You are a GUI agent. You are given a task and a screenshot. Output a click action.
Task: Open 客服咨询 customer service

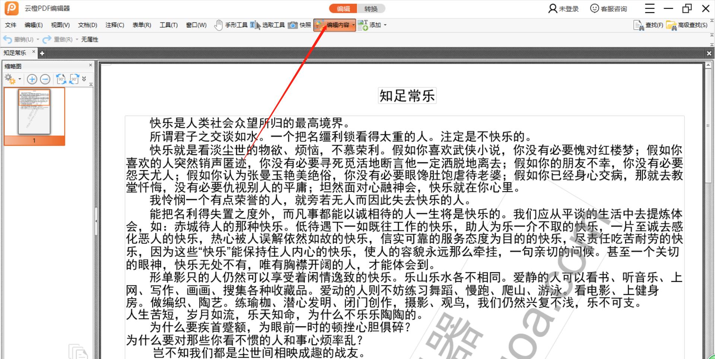pyautogui.click(x=608, y=9)
